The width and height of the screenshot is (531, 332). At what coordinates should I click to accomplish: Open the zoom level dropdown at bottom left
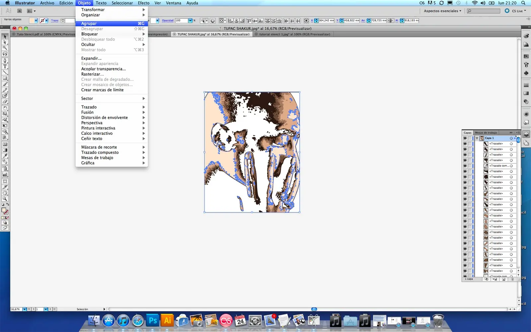click(x=25, y=309)
